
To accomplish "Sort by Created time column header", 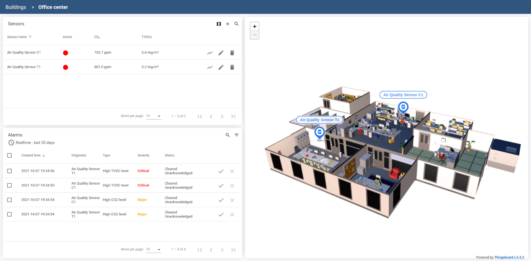I will click(31, 155).
